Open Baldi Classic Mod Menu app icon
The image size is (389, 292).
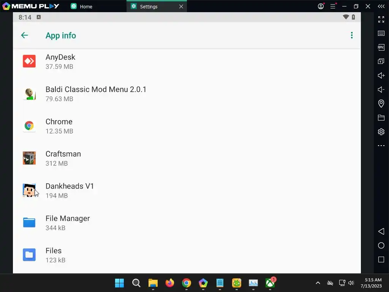pyautogui.click(x=29, y=94)
